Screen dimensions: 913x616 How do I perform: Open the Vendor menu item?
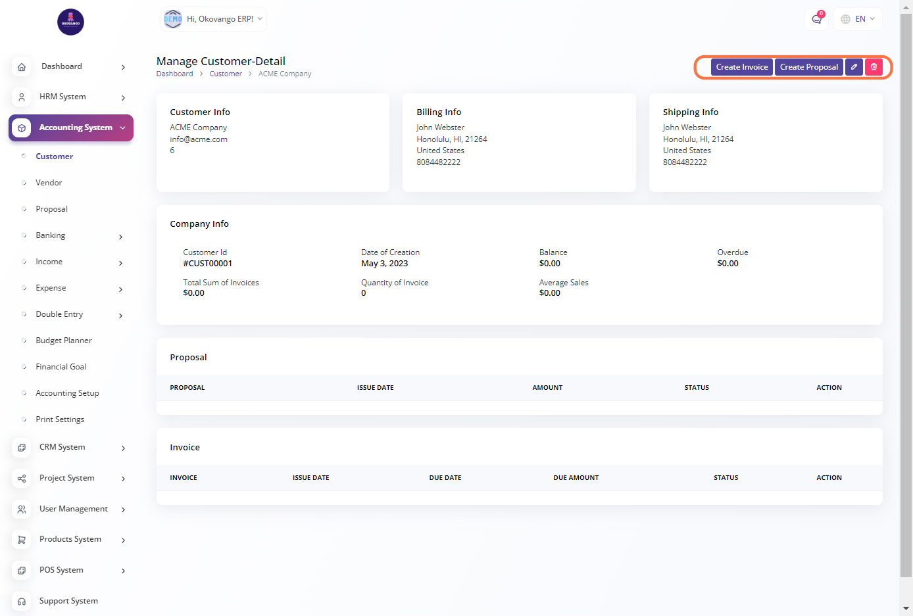tap(49, 183)
